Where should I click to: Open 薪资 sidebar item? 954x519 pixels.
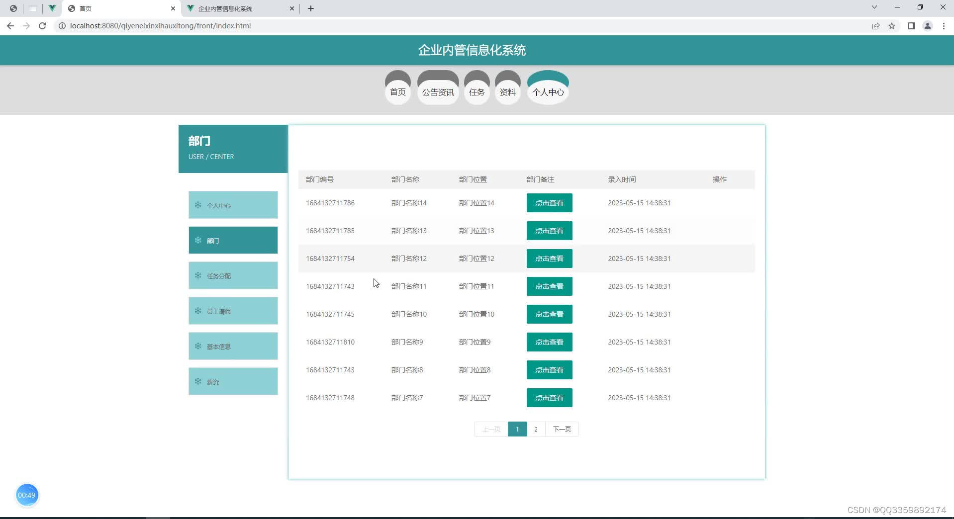point(233,381)
